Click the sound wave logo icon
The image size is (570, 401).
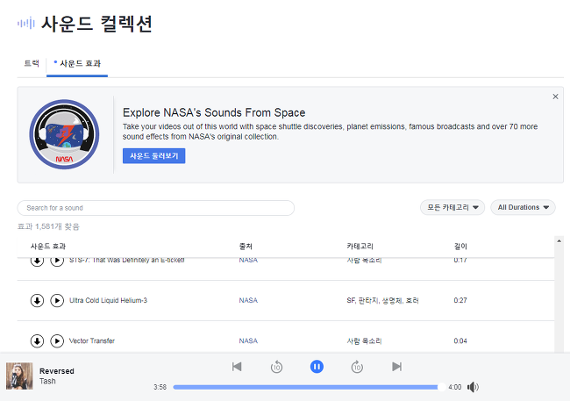26,24
